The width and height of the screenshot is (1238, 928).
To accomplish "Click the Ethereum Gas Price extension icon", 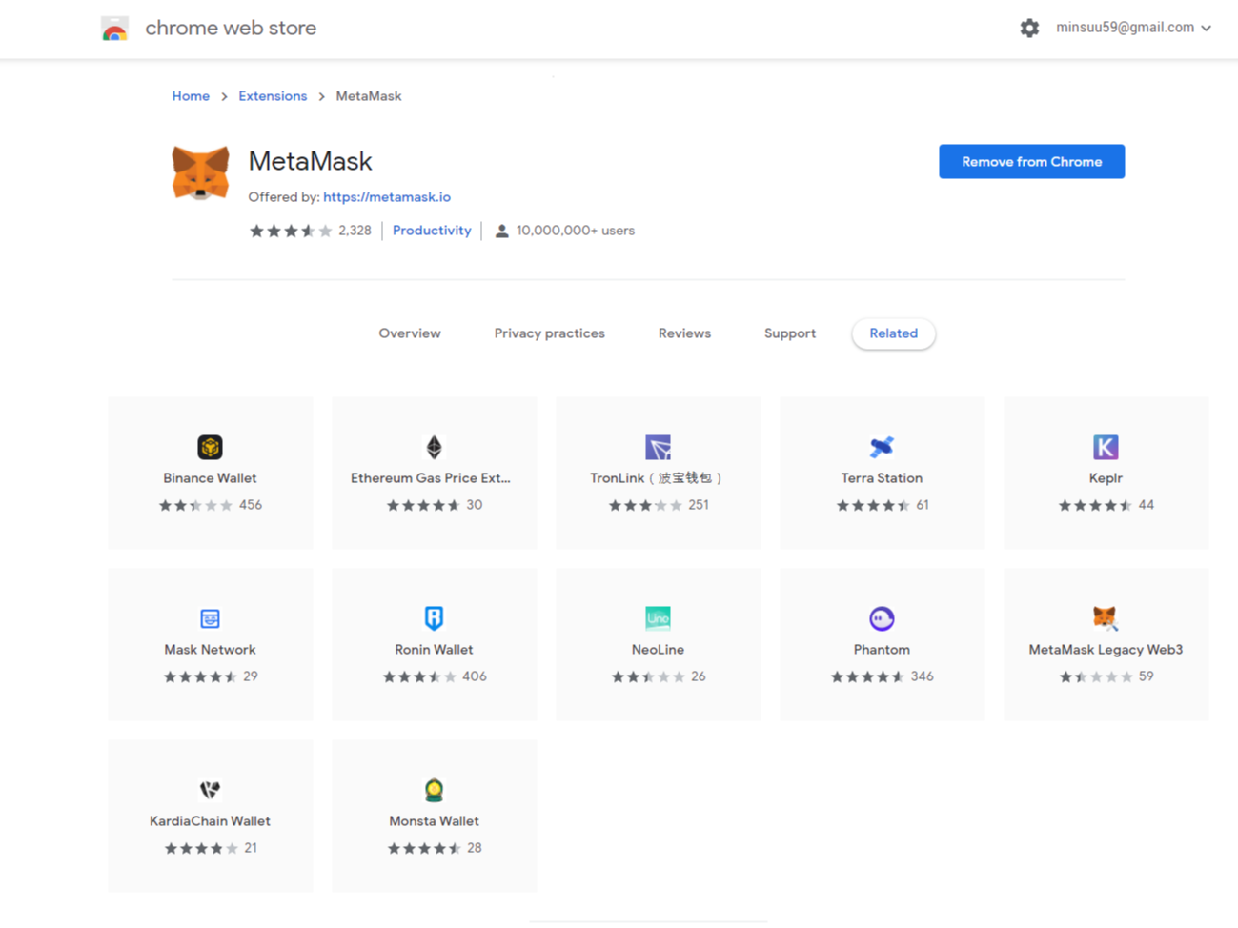I will pyautogui.click(x=434, y=447).
